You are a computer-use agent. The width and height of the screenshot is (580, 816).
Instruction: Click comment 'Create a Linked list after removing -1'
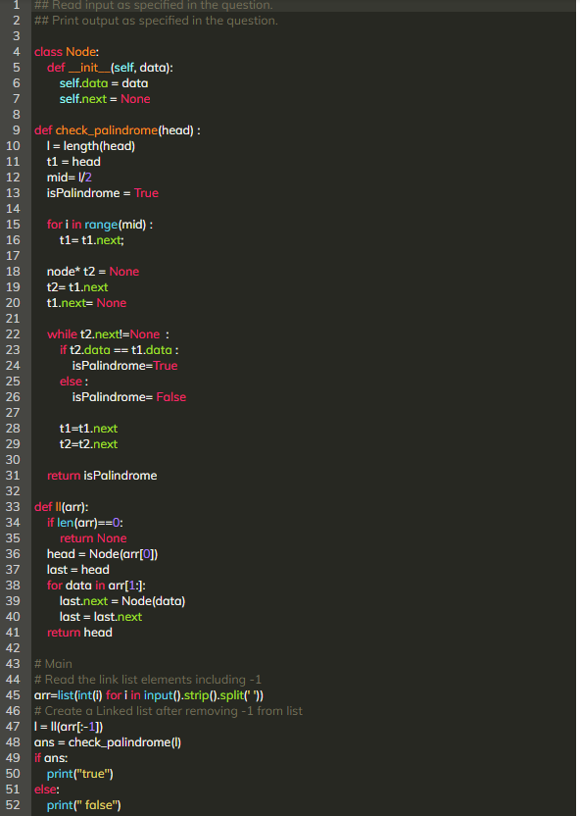(x=169, y=711)
